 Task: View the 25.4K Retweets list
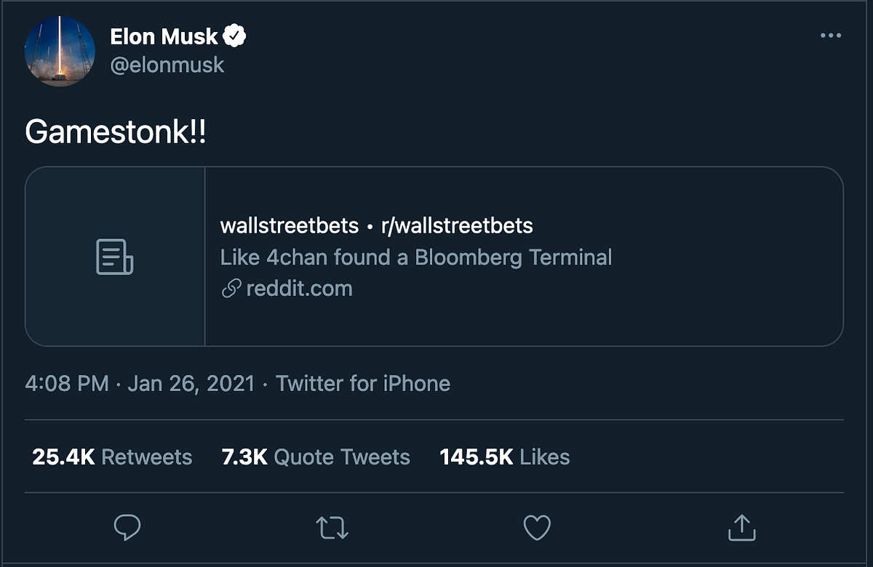click(x=112, y=457)
